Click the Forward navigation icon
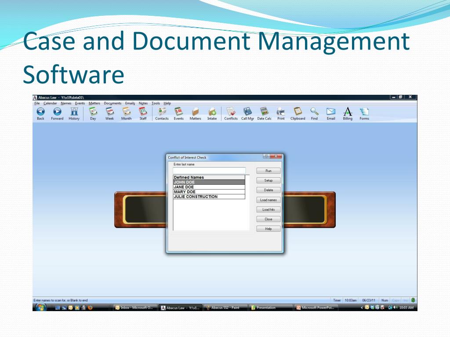The height and width of the screenshot is (337, 450). click(57, 114)
